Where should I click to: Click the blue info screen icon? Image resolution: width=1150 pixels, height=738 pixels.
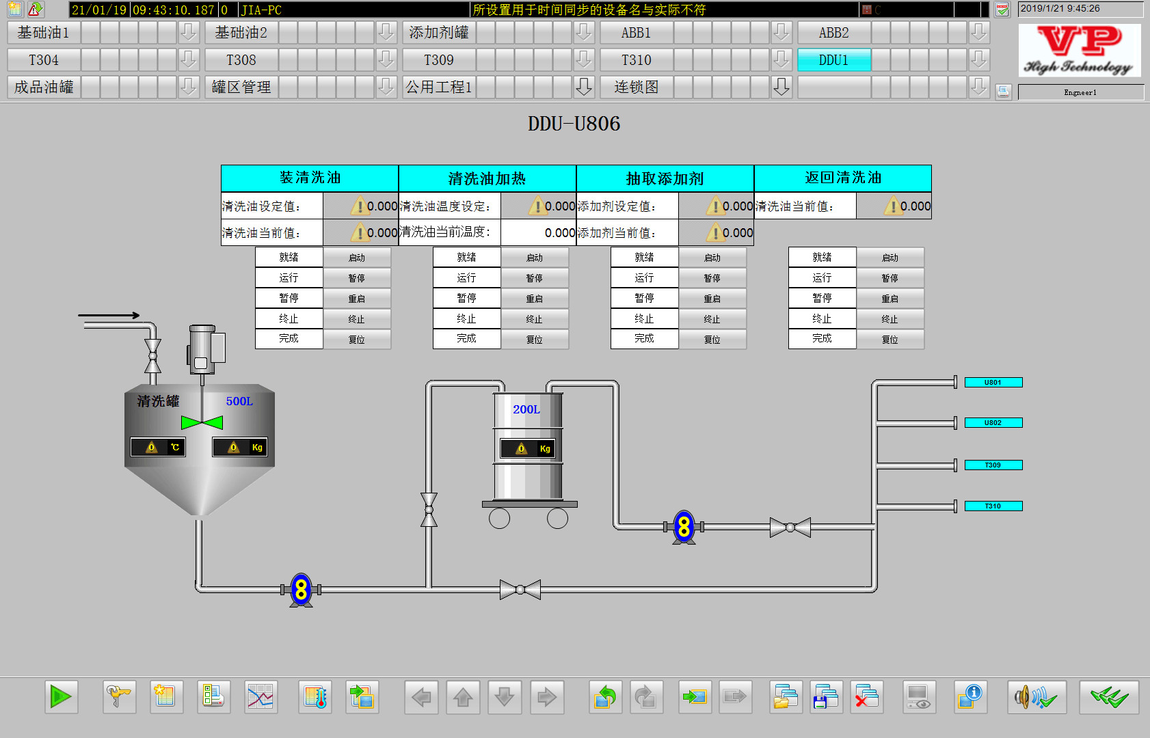click(970, 697)
